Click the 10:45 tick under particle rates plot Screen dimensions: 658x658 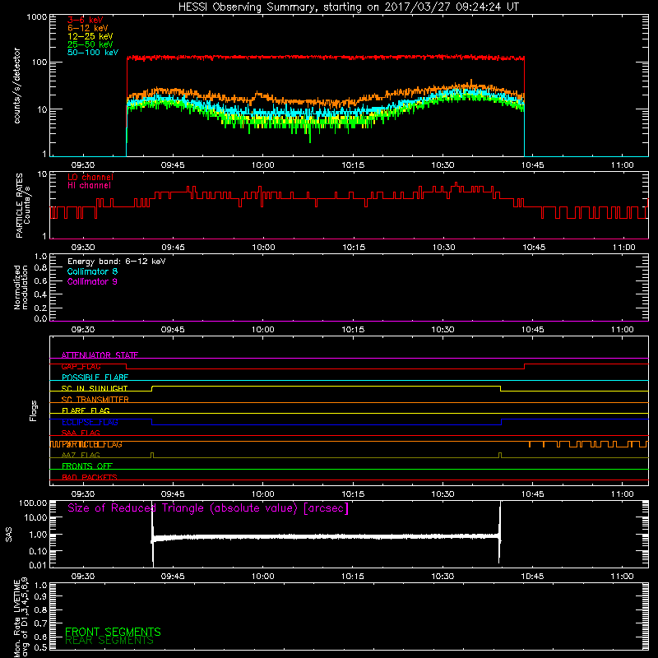[x=533, y=248]
